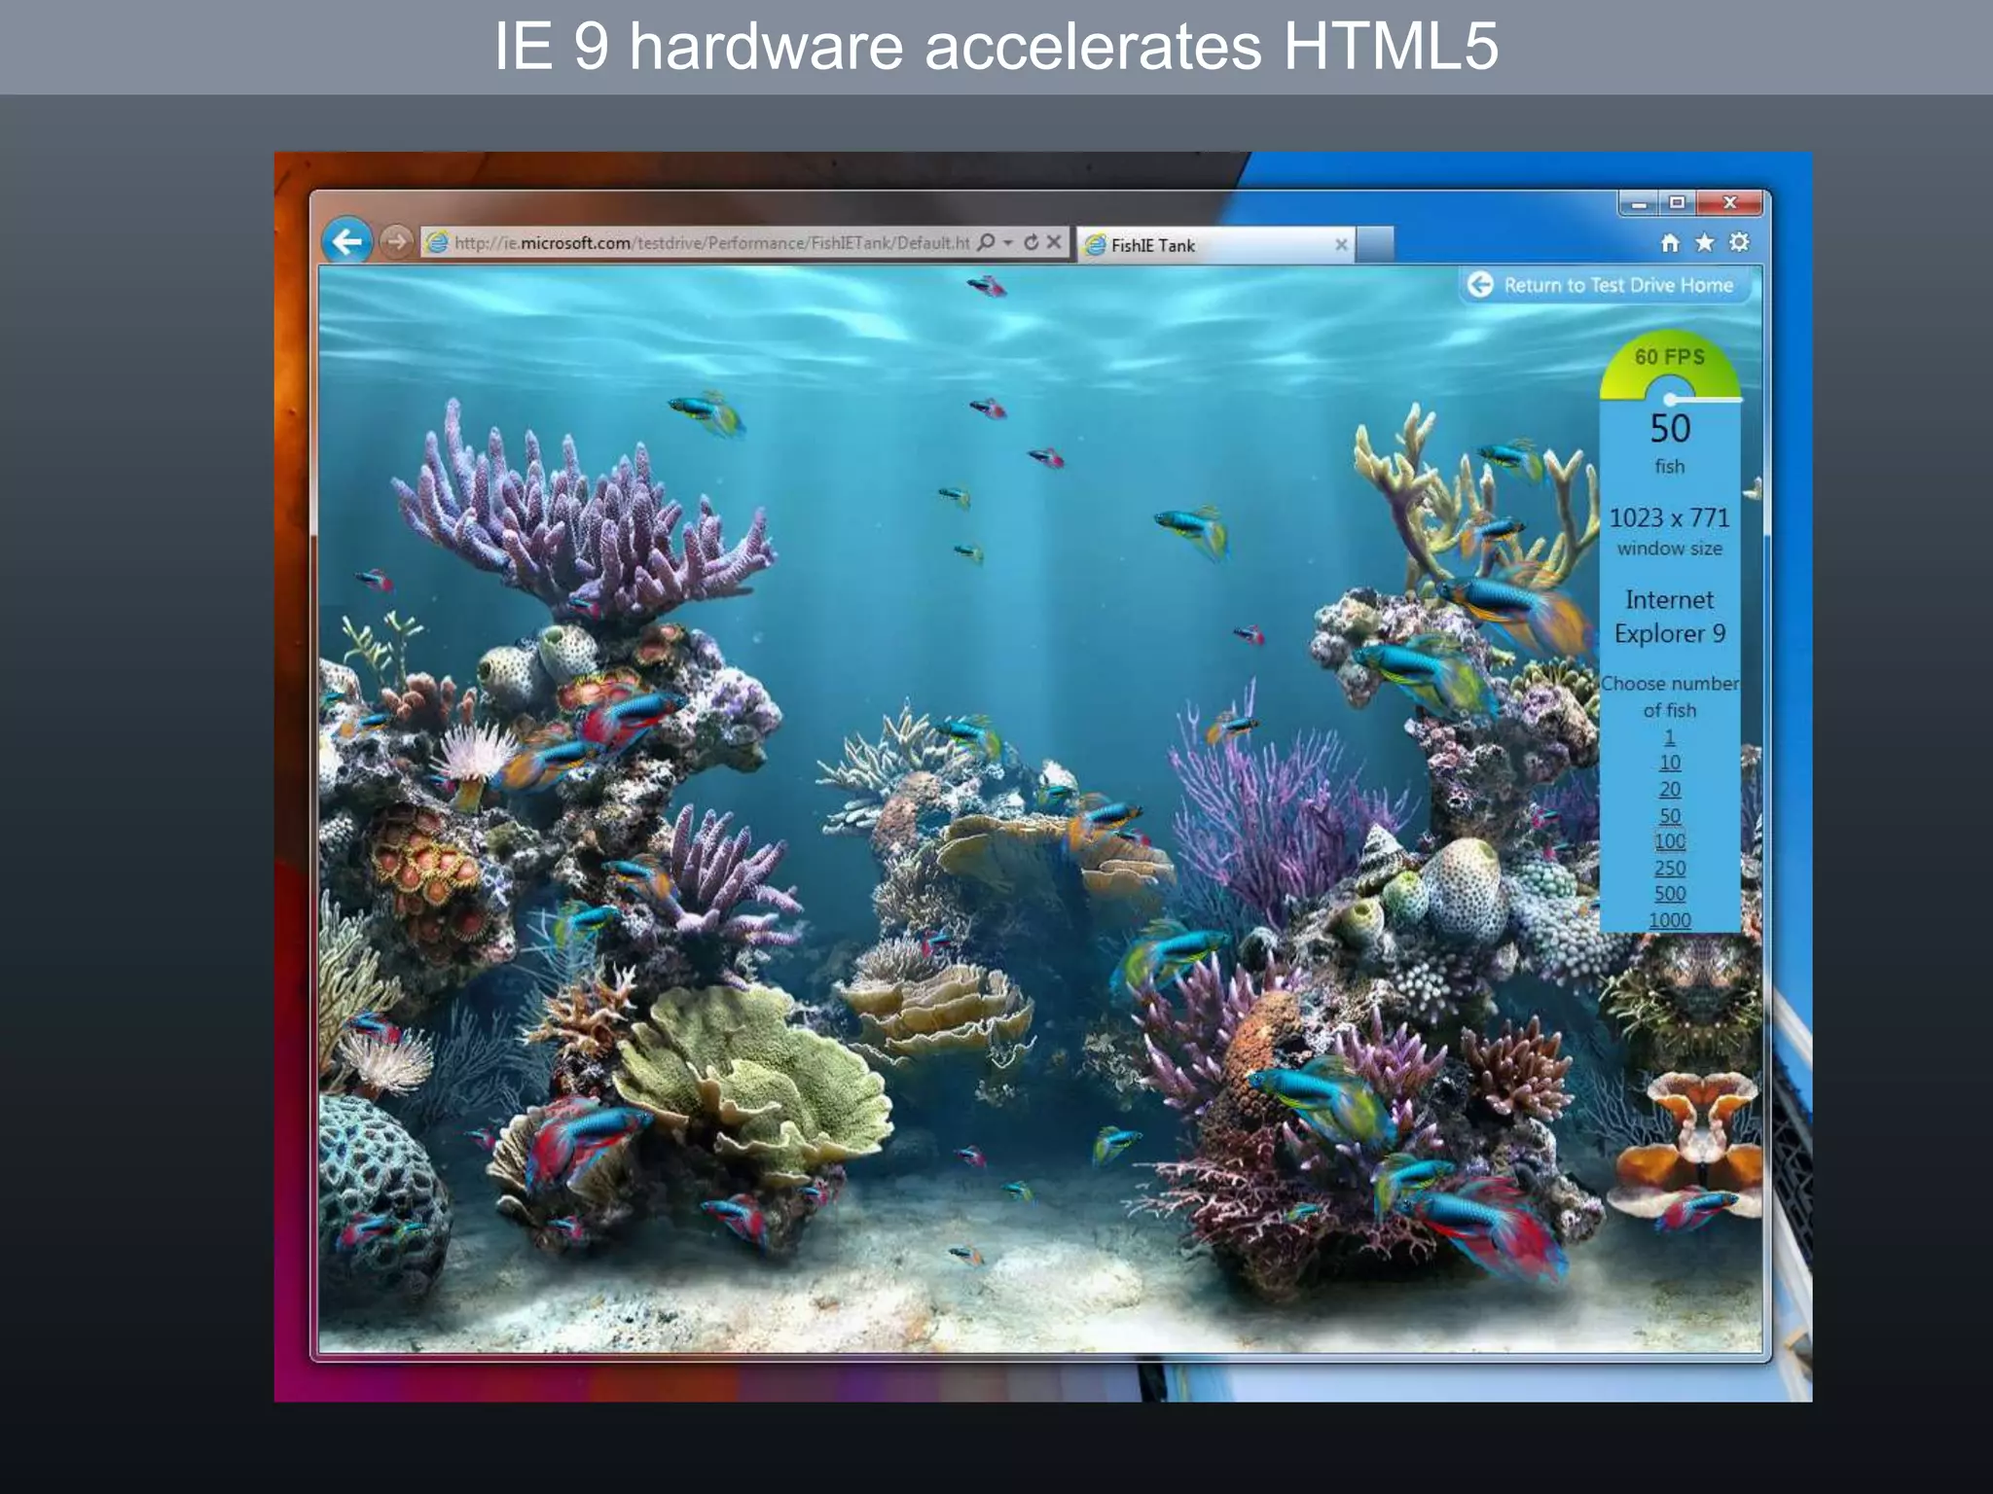Click the Home icon
Screen dimensions: 1993x1494
pos(1670,243)
